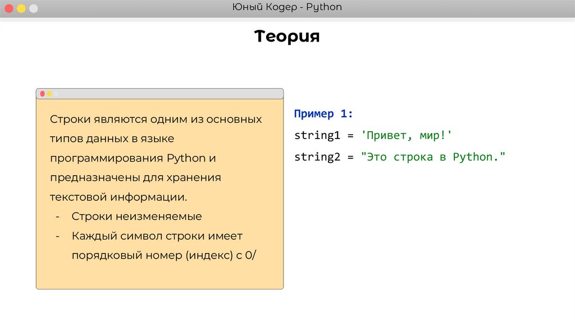Click the label 'Пример 1:'
The width and height of the screenshot is (575, 322).
(x=323, y=113)
